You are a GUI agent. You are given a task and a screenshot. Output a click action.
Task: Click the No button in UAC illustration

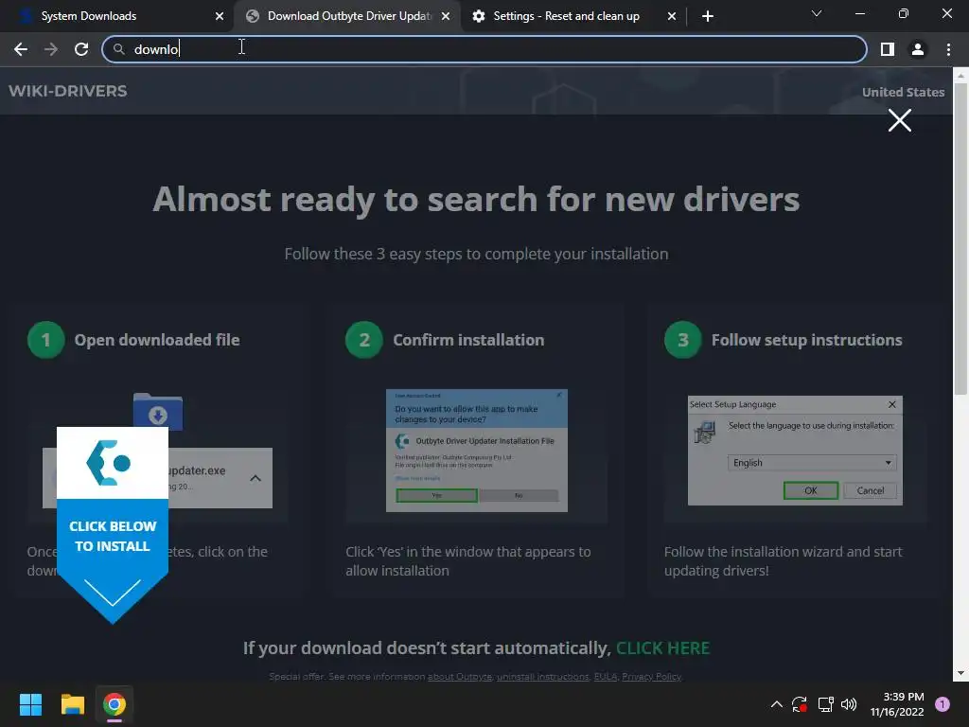[x=520, y=495]
